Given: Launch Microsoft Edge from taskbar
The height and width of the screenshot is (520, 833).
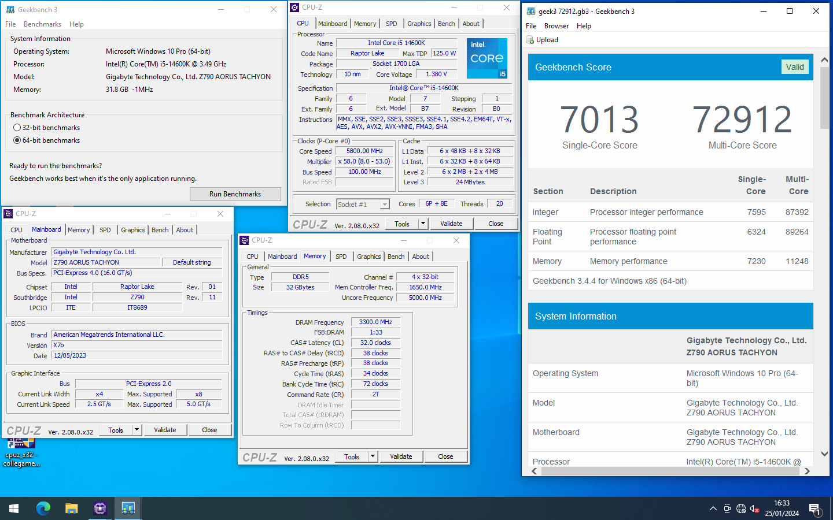Looking at the screenshot, I should coord(43,508).
